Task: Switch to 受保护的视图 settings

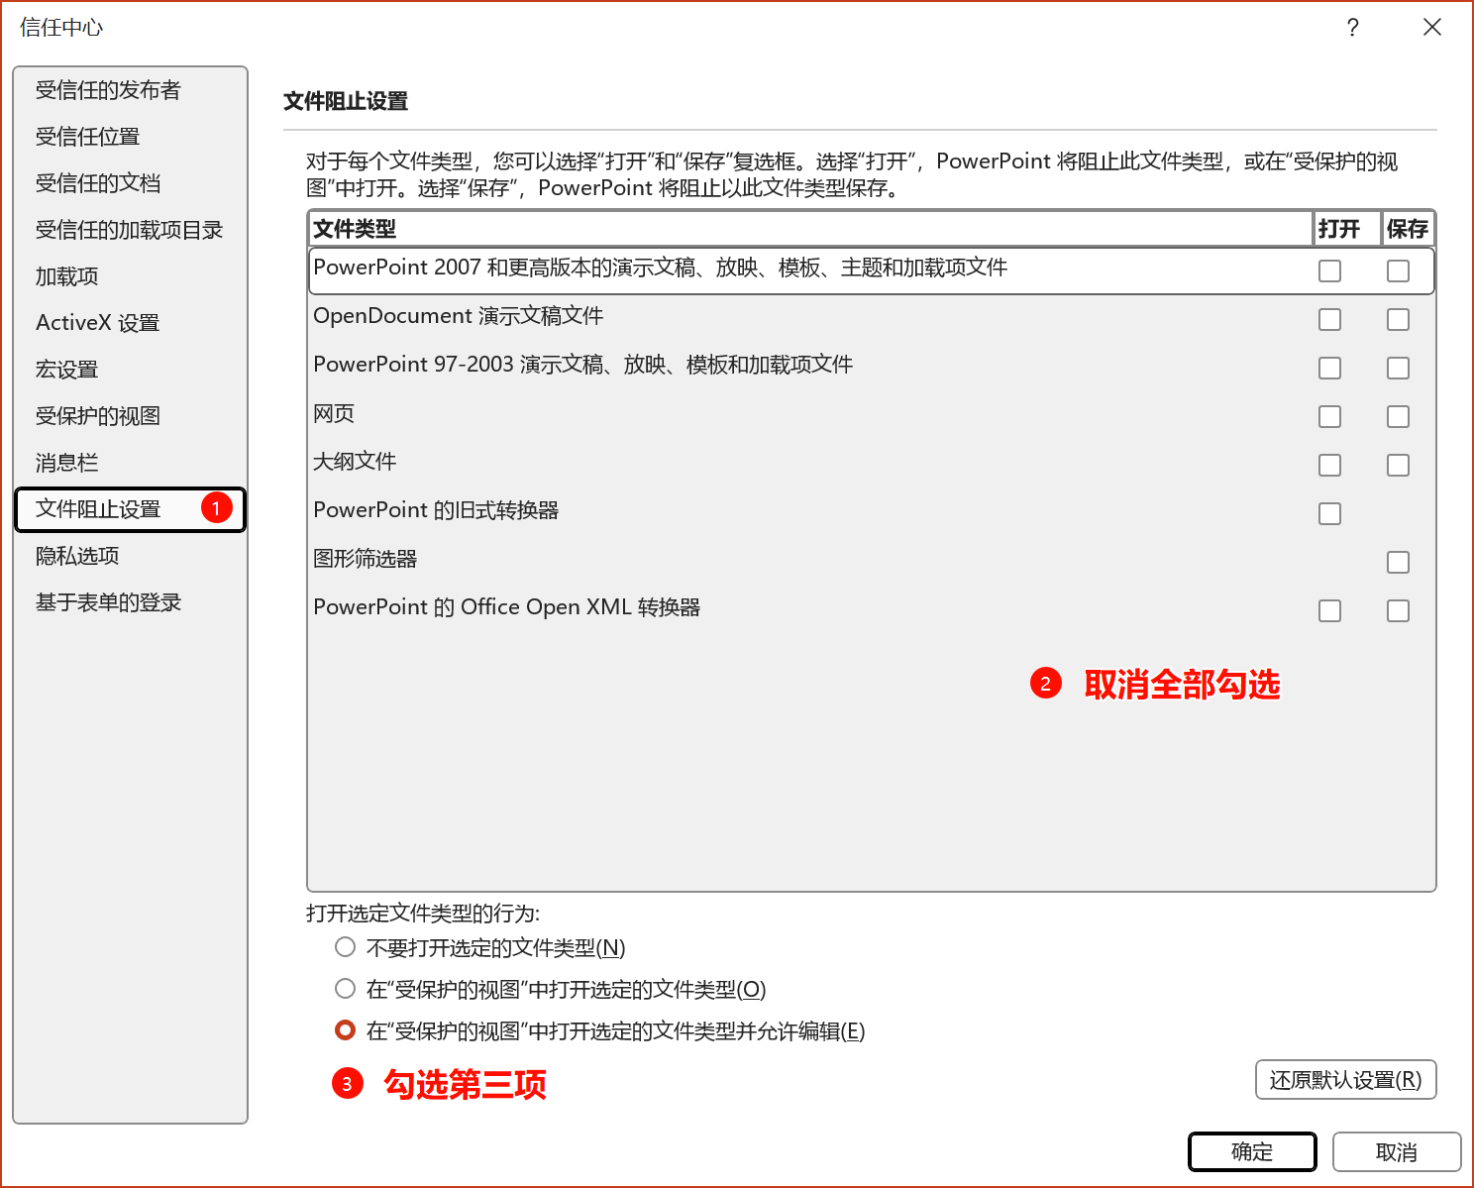Action: coord(97,415)
